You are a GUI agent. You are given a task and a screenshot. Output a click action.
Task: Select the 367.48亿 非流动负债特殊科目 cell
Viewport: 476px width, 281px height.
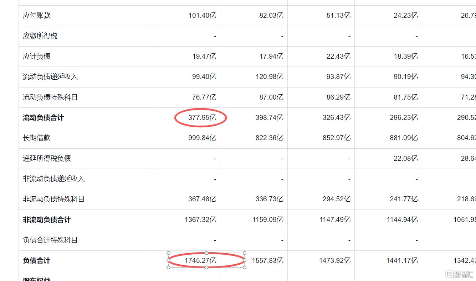(x=202, y=199)
